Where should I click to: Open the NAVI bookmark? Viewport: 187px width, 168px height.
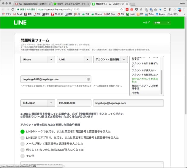pyautogui.click(x=131, y=14)
